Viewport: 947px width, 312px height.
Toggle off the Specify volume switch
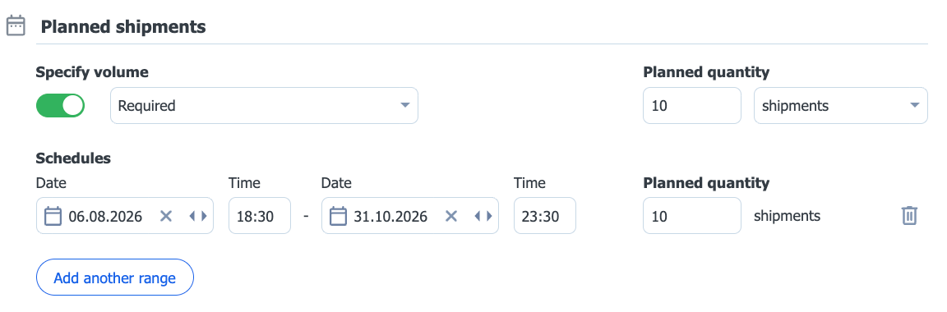click(x=60, y=106)
